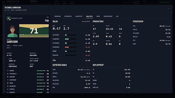Viewport: 175px width, 98px height.
Task: Click the 24:41 time on ice value
Action: click(110, 29)
